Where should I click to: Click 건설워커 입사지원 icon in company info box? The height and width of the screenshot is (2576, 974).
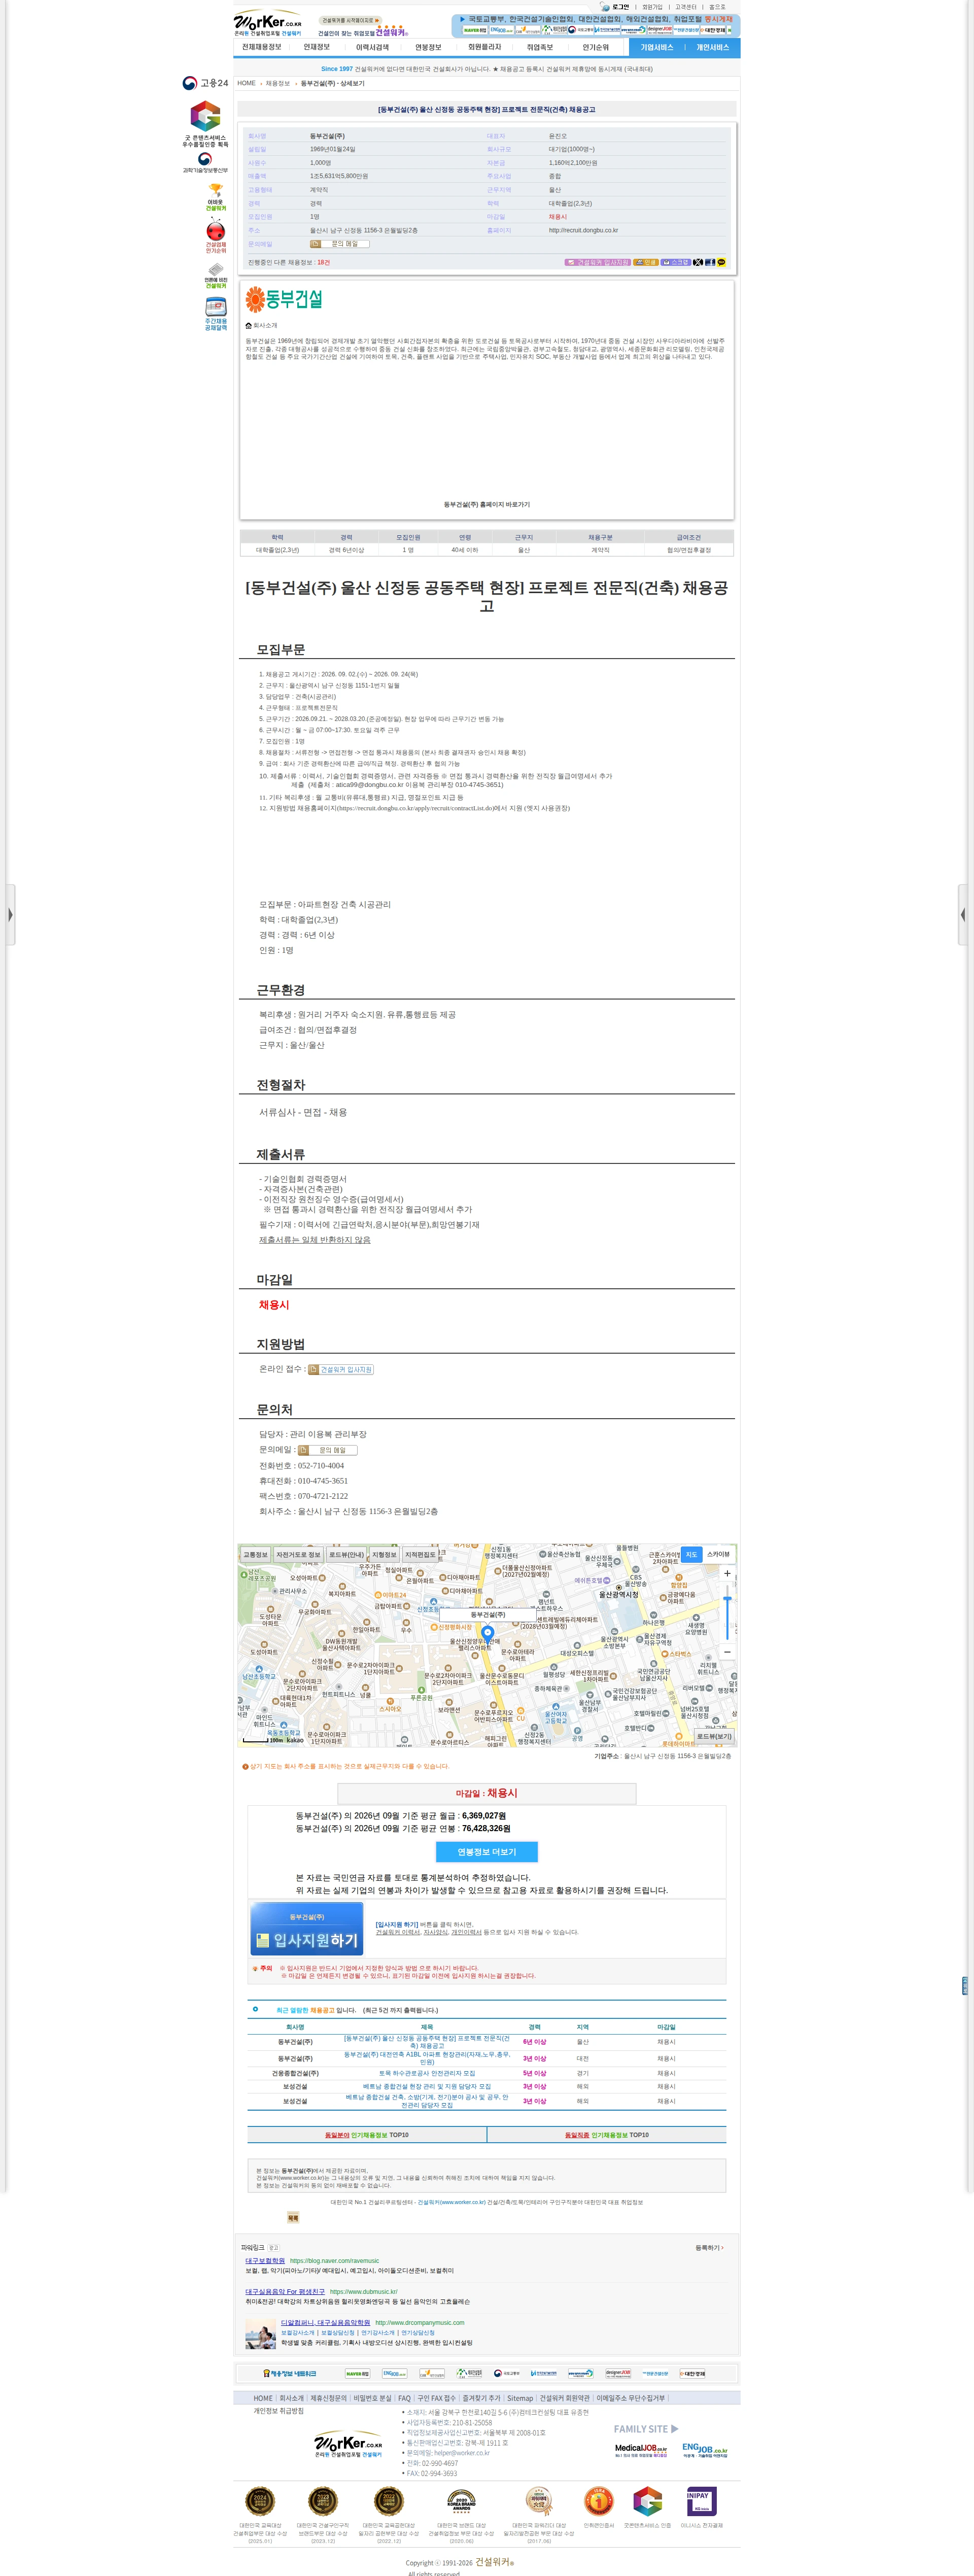point(598,262)
